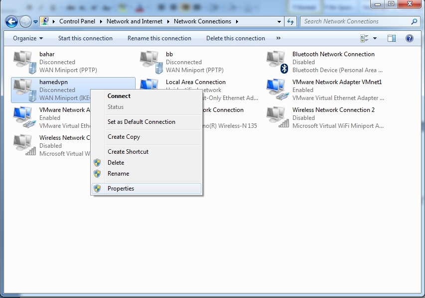Focus the Search Network Connections field
The height and width of the screenshot is (298, 425).
(359, 21)
